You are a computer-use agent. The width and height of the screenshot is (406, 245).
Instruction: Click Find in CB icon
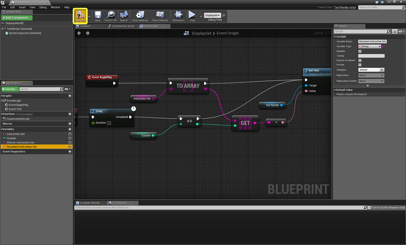[110, 16]
